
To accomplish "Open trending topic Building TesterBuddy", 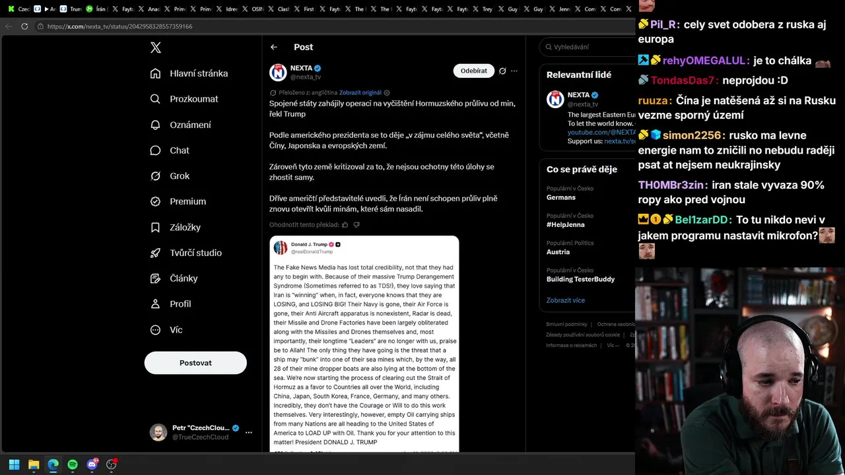I will 580,279.
